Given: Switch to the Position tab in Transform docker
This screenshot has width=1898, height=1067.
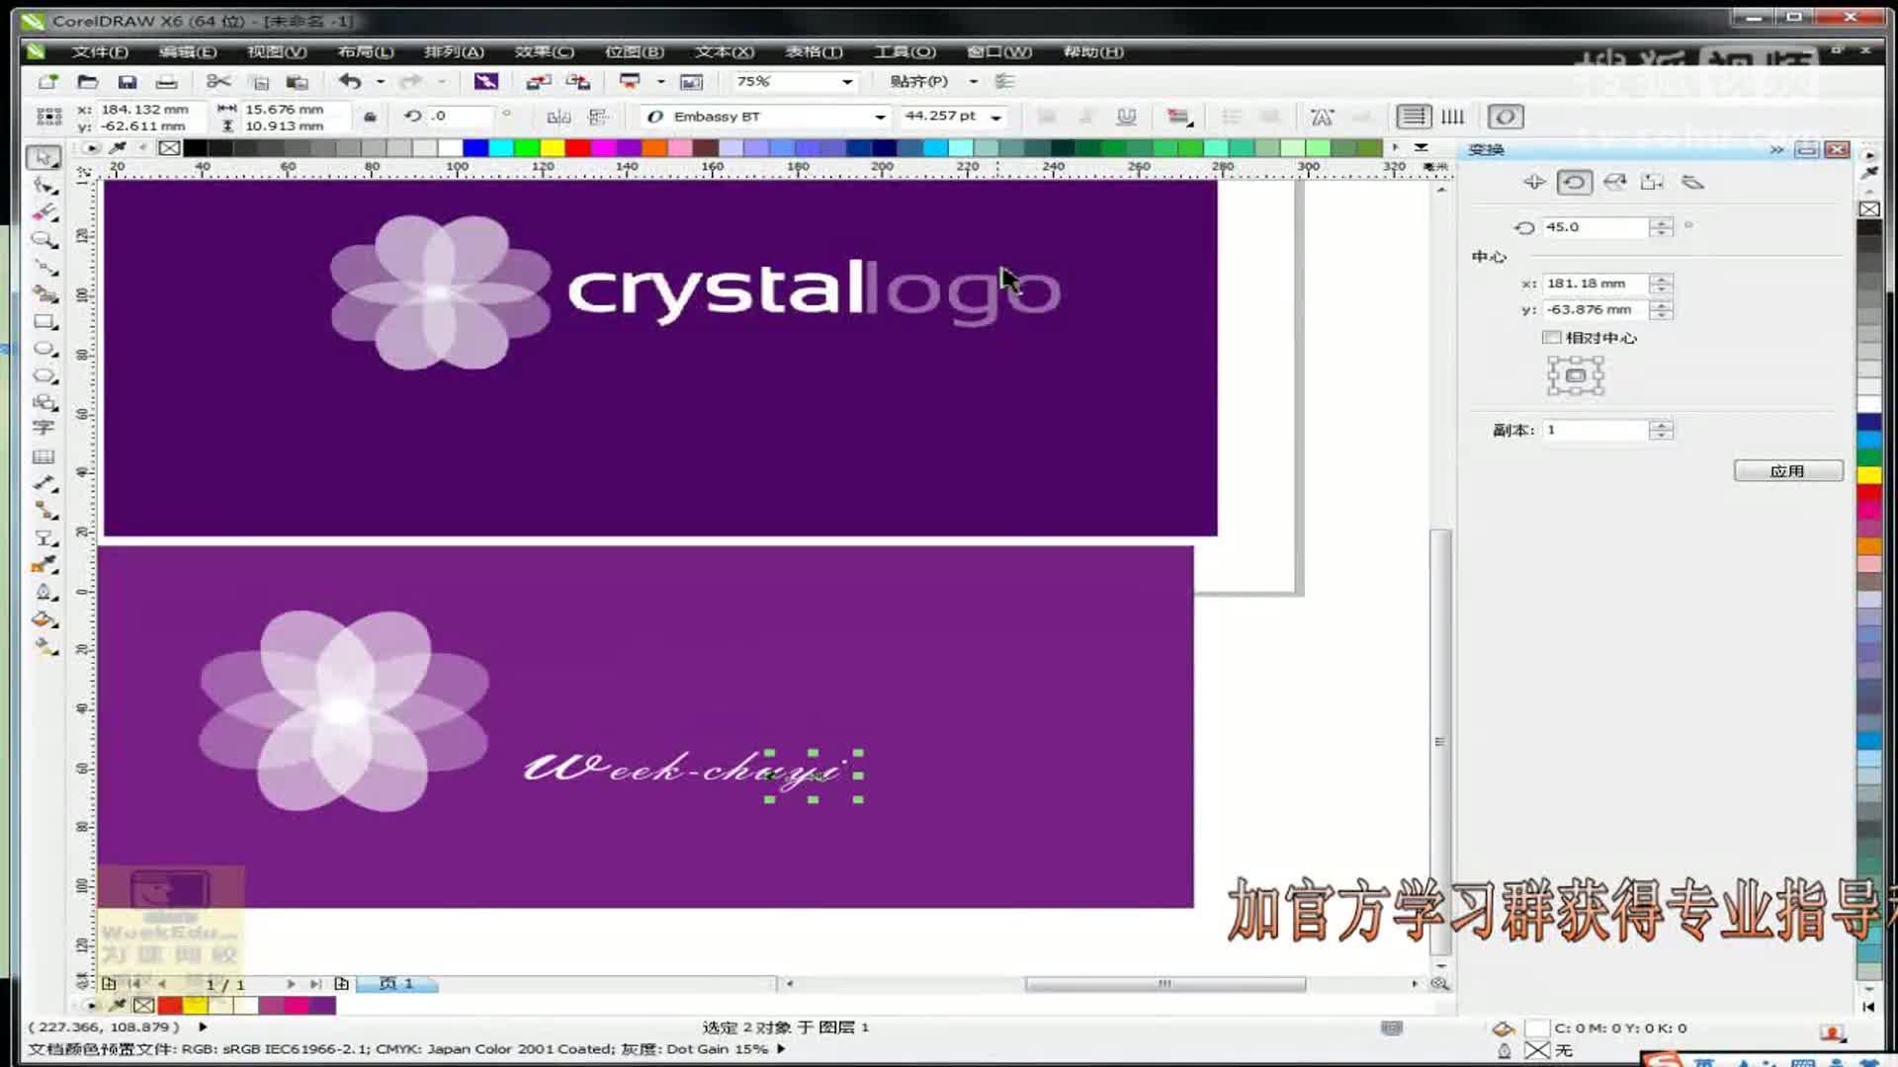Looking at the screenshot, I should pyautogui.click(x=1535, y=182).
